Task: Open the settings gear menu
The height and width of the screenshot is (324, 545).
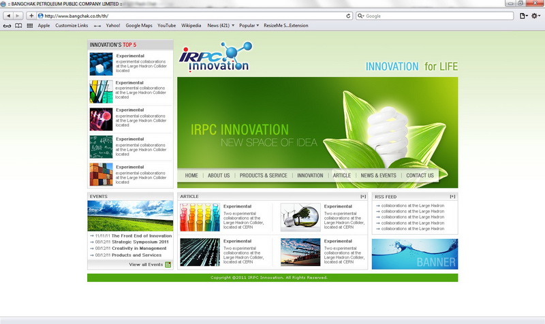Action: point(535,16)
